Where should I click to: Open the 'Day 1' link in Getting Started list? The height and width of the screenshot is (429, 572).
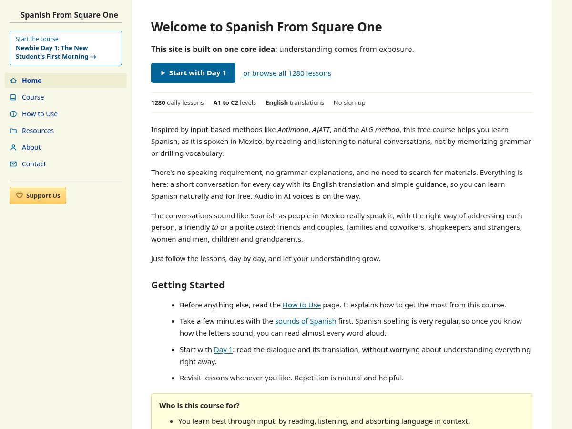click(x=223, y=350)
